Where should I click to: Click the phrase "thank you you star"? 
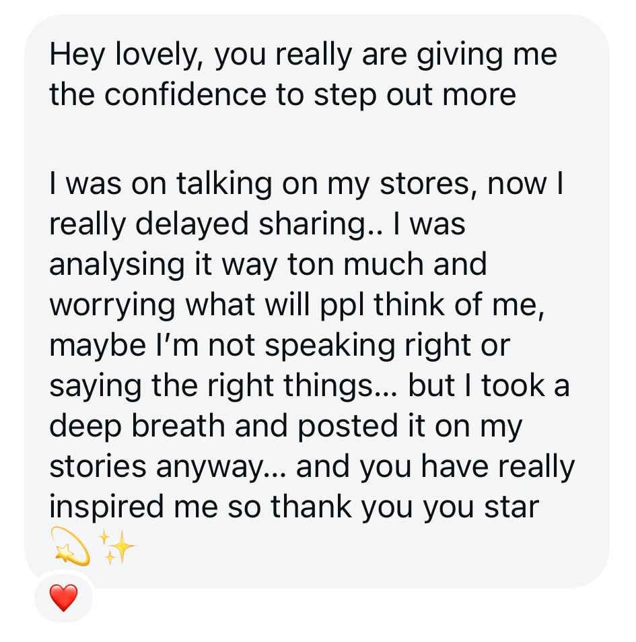[x=405, y=507]
